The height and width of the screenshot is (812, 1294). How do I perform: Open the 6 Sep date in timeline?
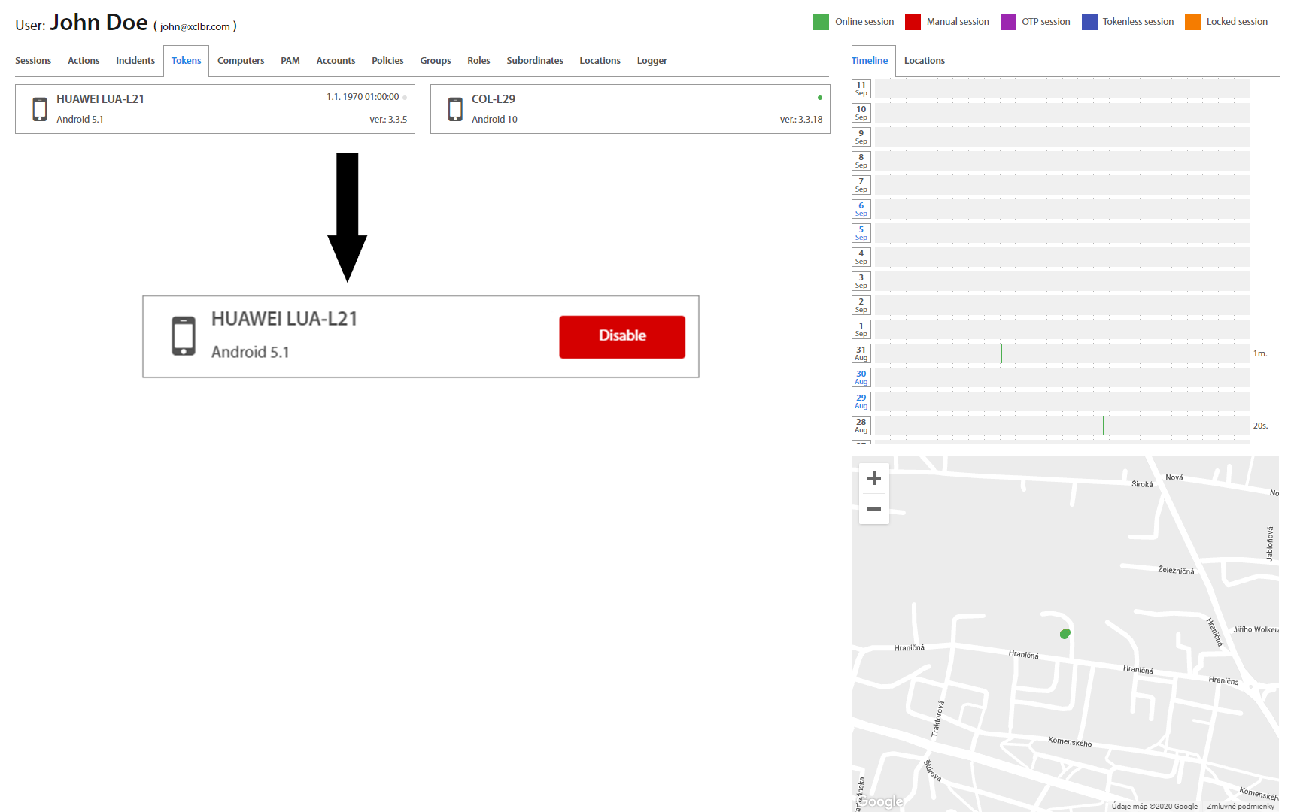(861, 209)
